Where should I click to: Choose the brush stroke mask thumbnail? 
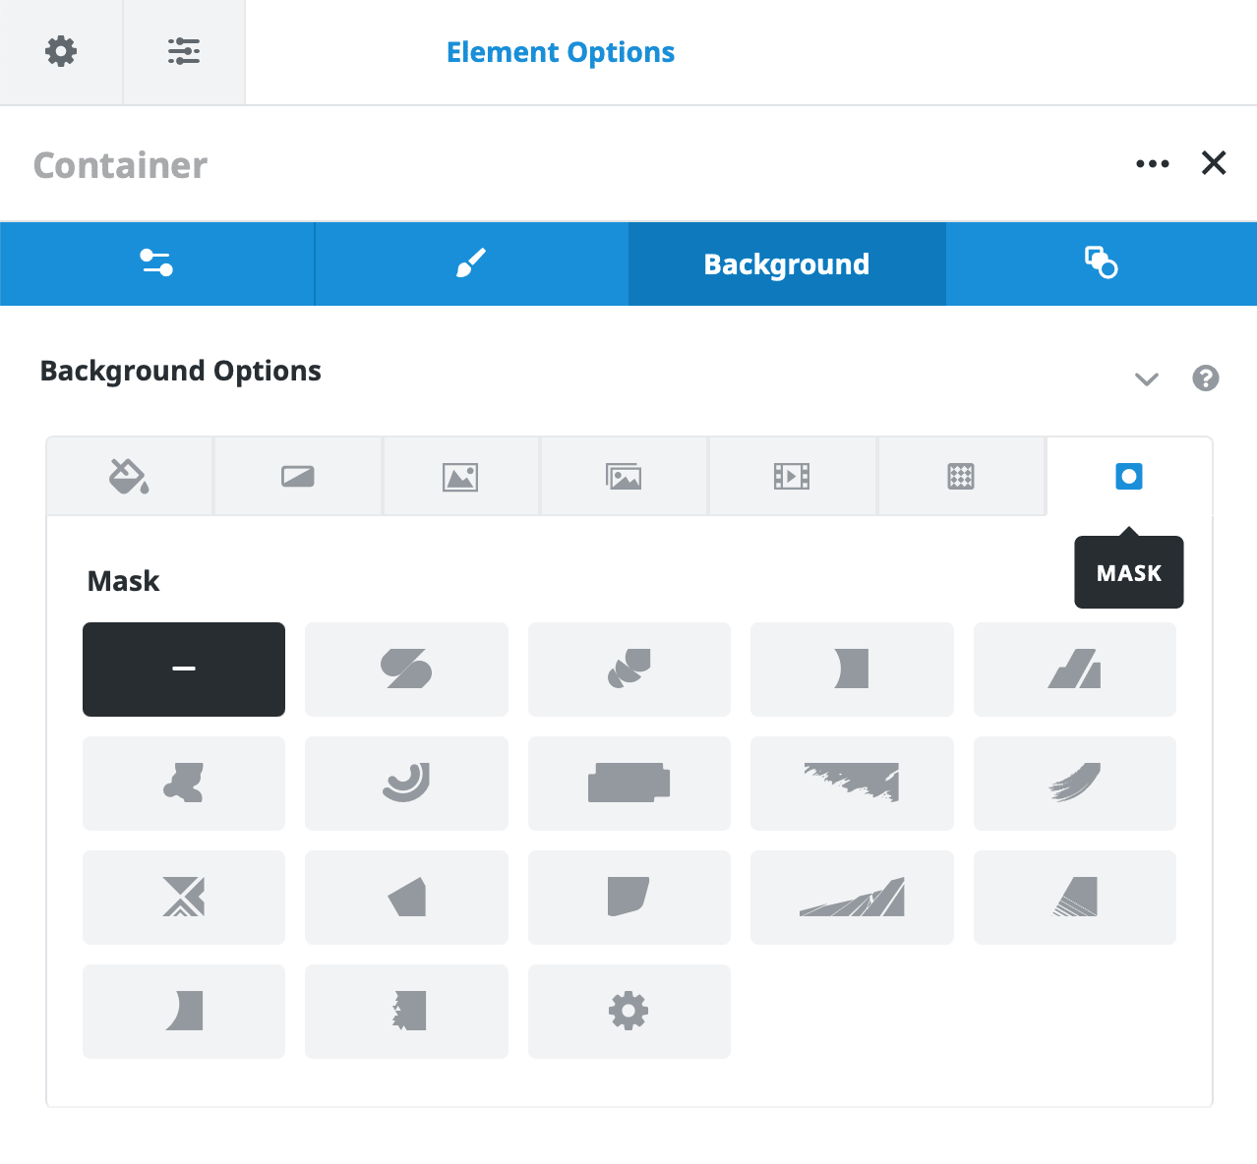(1075, 784)
